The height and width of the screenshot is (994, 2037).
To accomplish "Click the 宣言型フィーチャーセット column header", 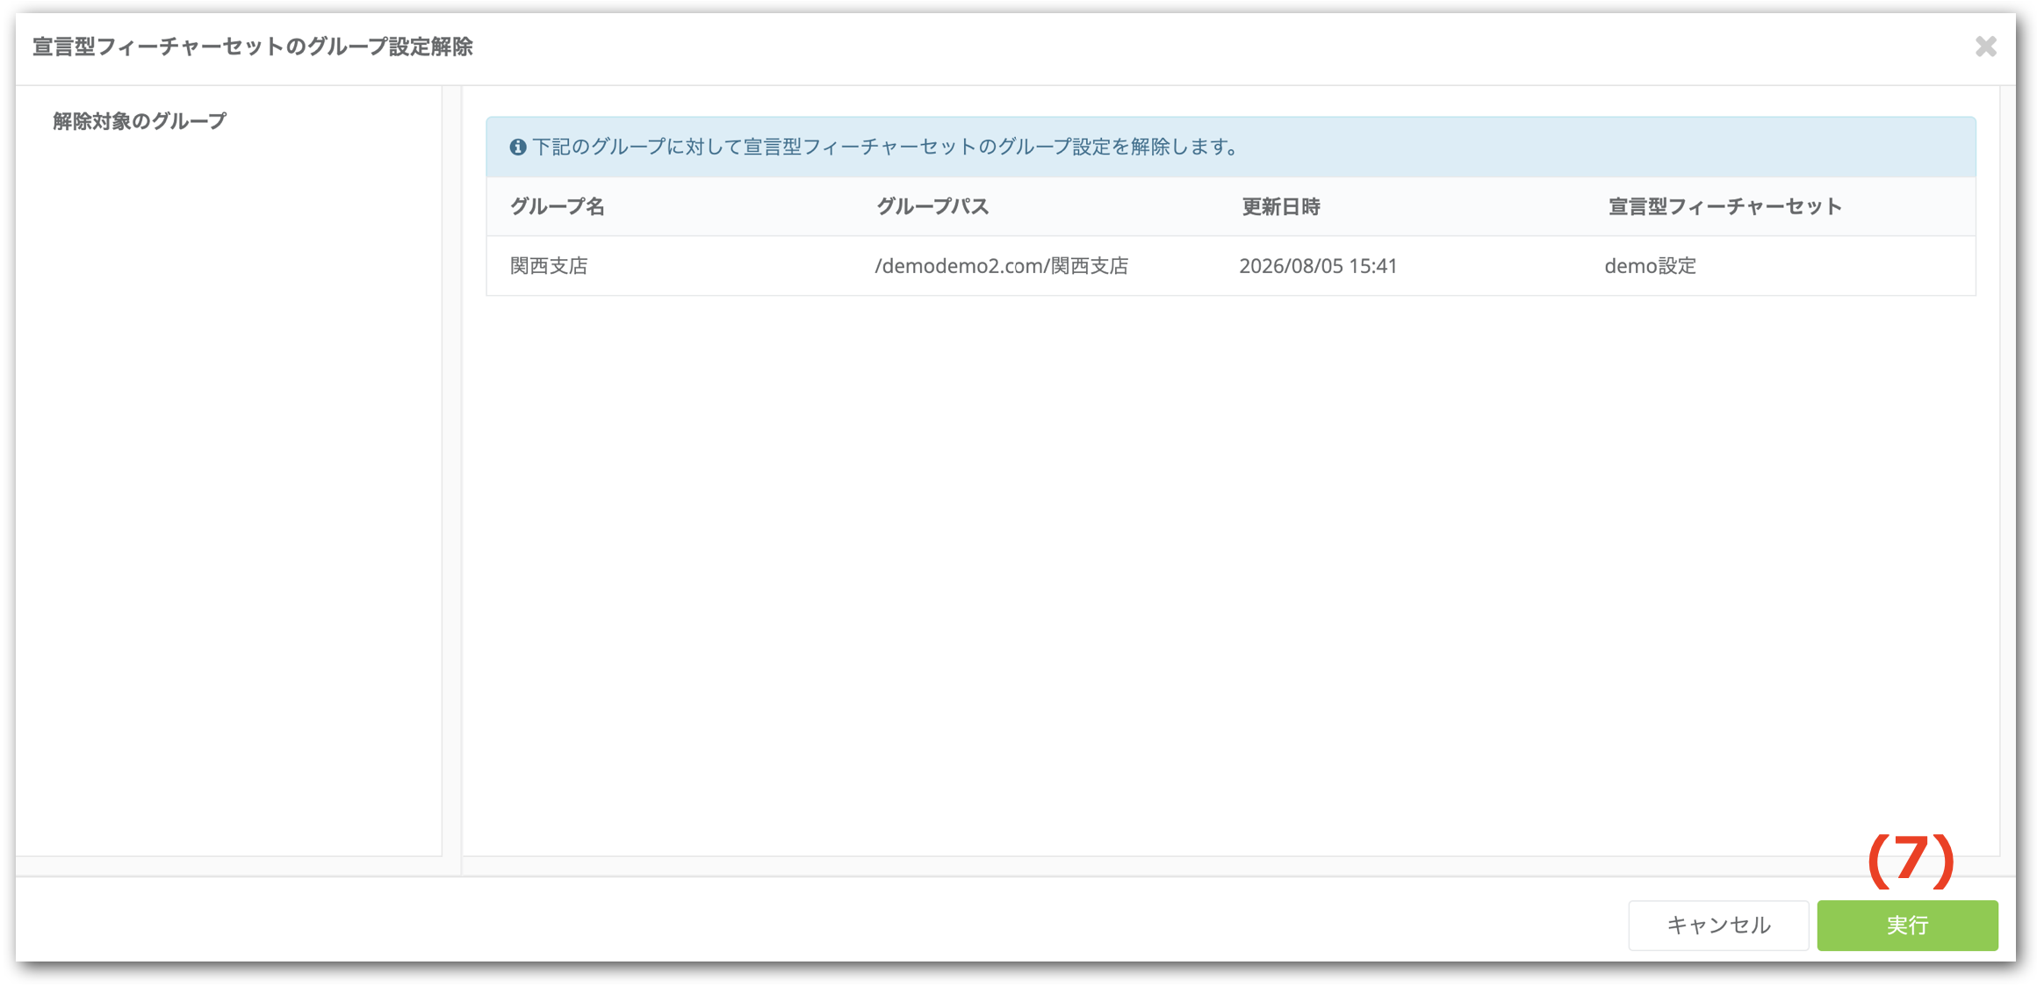I will 1724,206.
